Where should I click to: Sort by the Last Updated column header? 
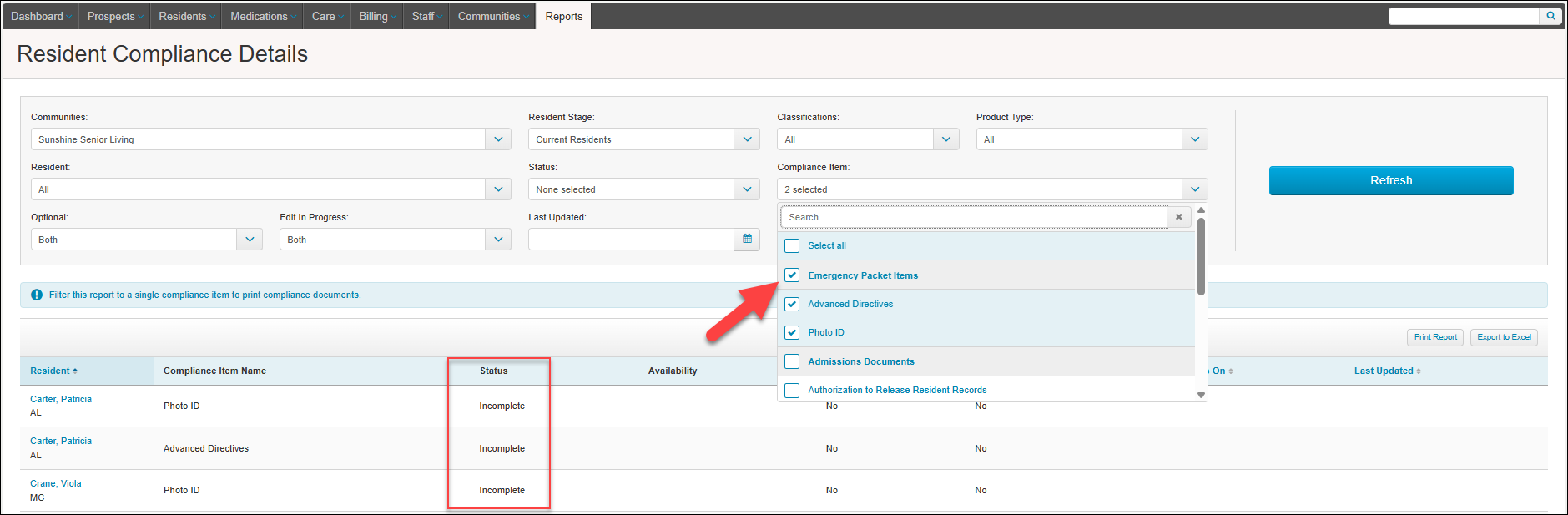tap(1387, 371)
